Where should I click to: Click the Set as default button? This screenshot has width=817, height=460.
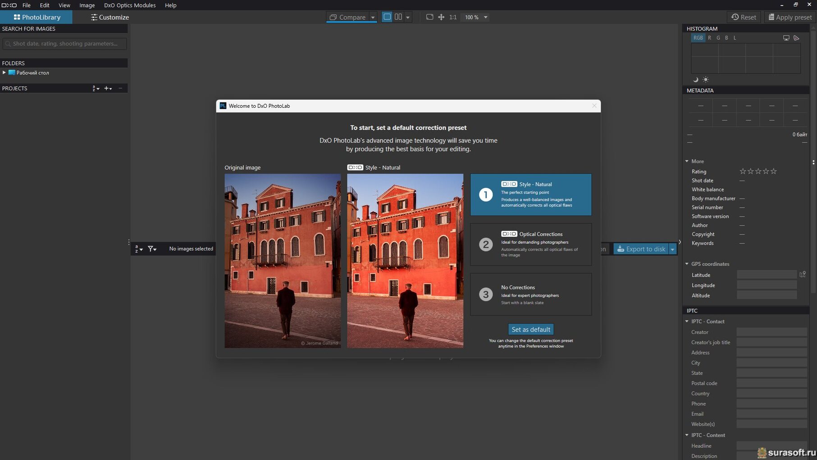(531, 329)
